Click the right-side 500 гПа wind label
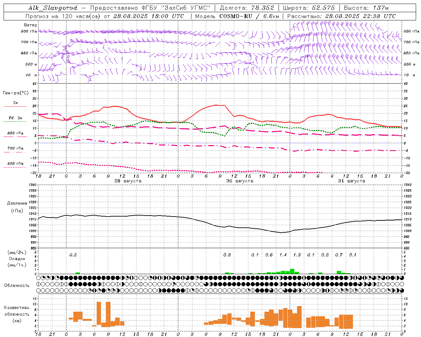 pyautogui.click(x=411, y=31)
